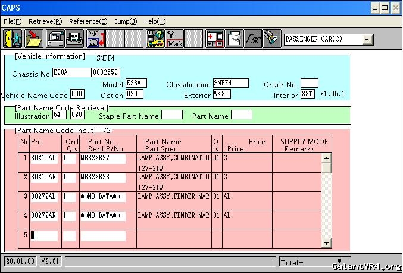Click the Staple Part Name input field
Screen dimensions: 403x273
click(171, 115)
